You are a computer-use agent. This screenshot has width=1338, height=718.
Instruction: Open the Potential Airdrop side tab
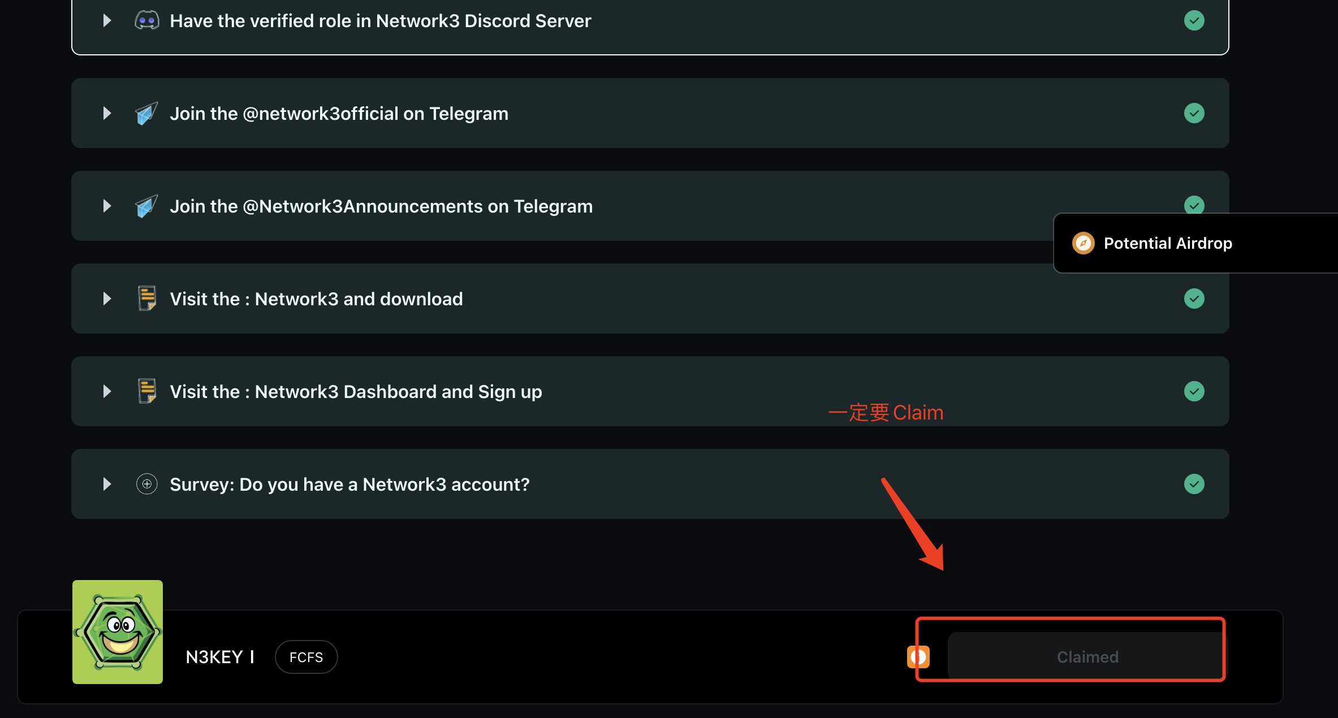(1195, 243)
